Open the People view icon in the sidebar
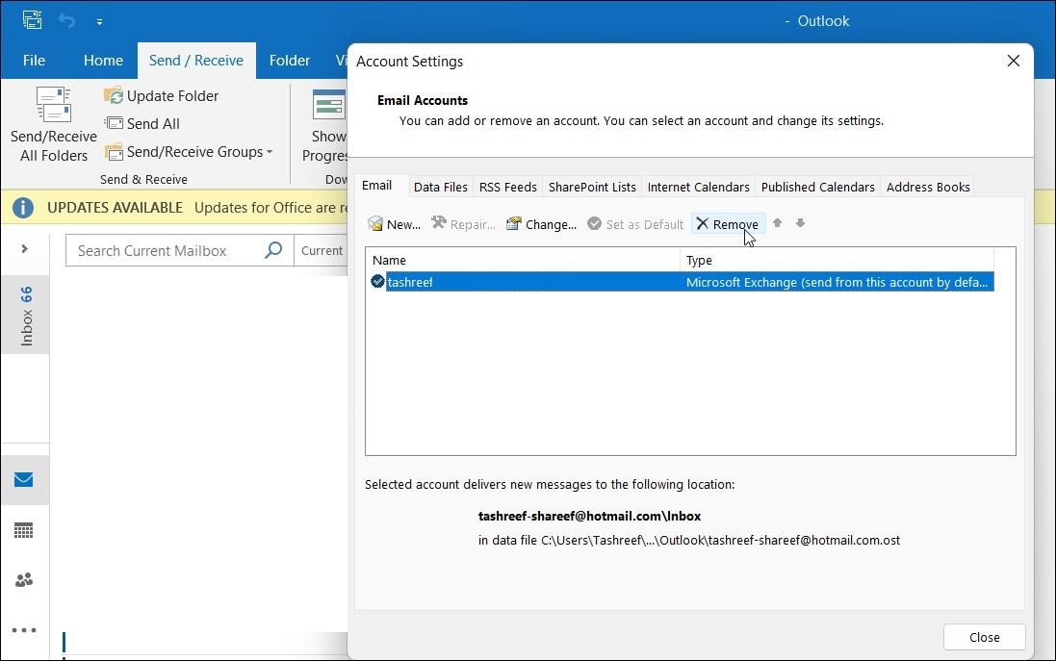Screen dimensions: 1056x661 coord(23,579)
